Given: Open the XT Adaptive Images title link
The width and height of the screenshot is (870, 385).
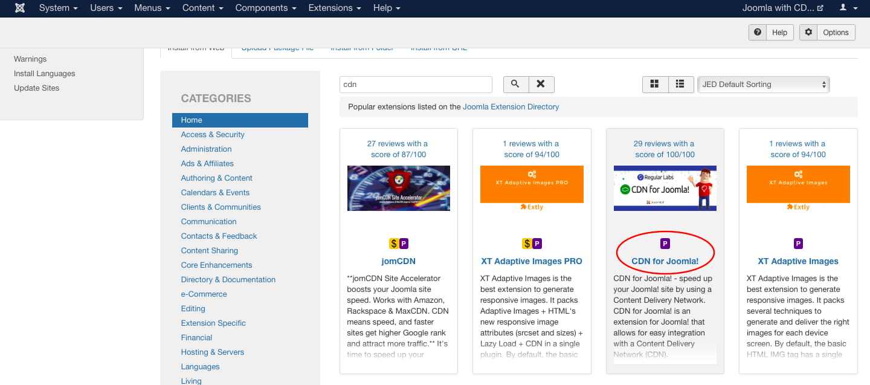Looking at the screenshot, I should [798, 261].
